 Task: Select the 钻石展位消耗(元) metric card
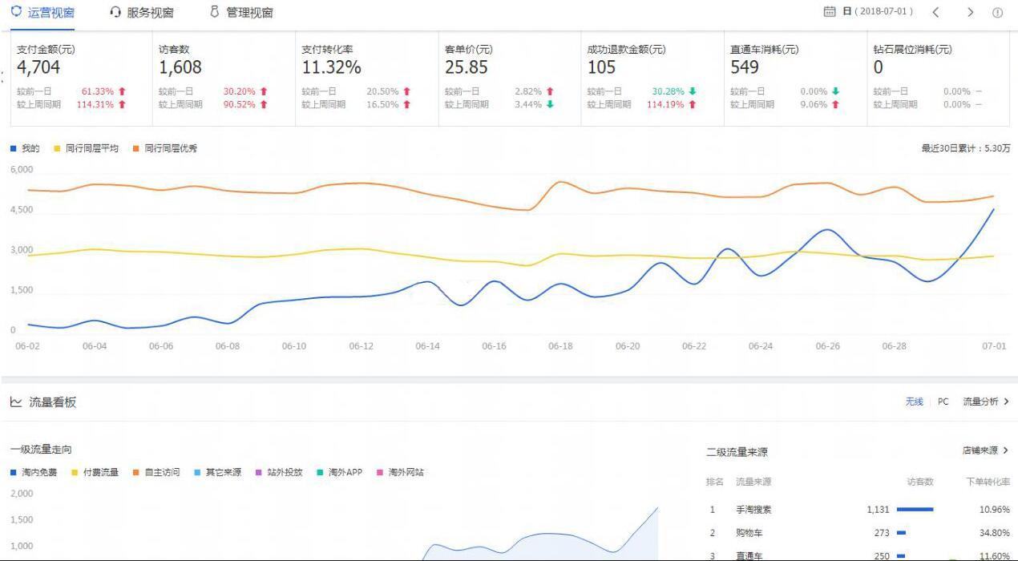click(x=939, y=79)
